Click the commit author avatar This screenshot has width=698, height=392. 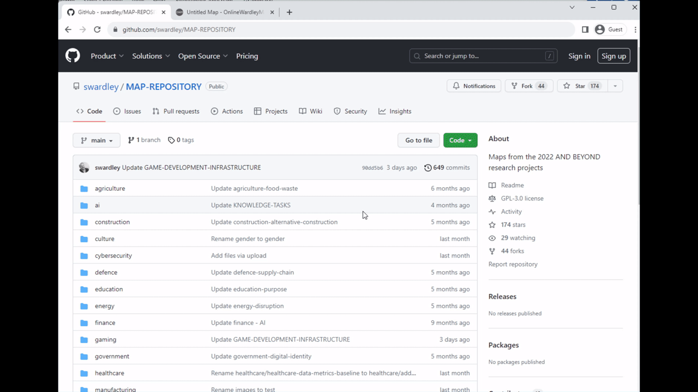tap(84, 168)
